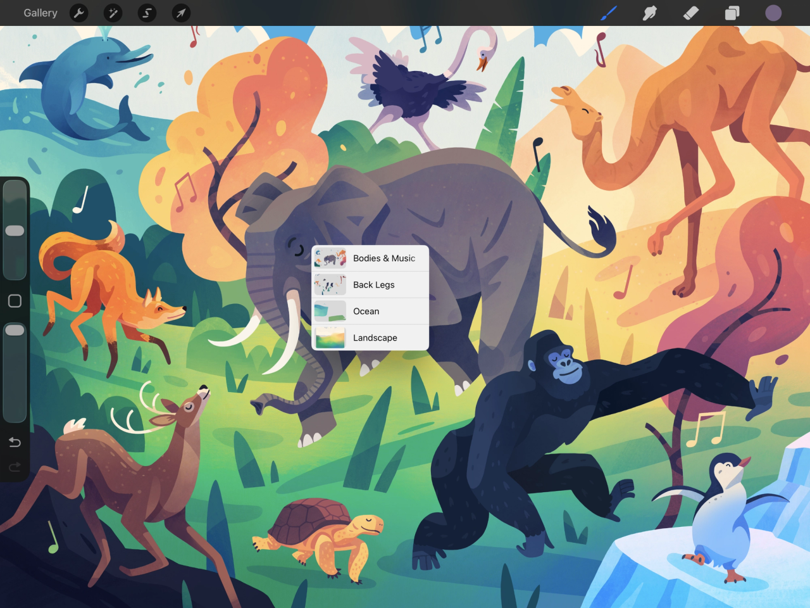Click the brush opacity slider handle
The height and width of the screenshot is (608, 810).
click(15, 330)
